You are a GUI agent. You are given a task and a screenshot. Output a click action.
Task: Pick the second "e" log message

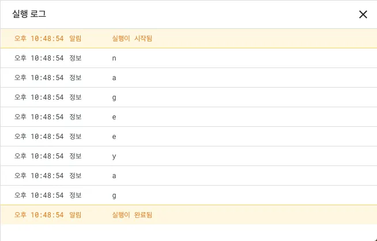(x=115, y=137)
